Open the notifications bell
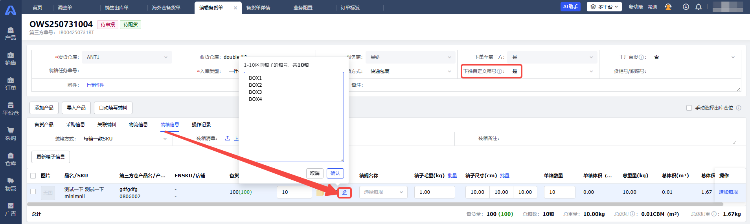750x224 pixels. click(x=699, y=7)
